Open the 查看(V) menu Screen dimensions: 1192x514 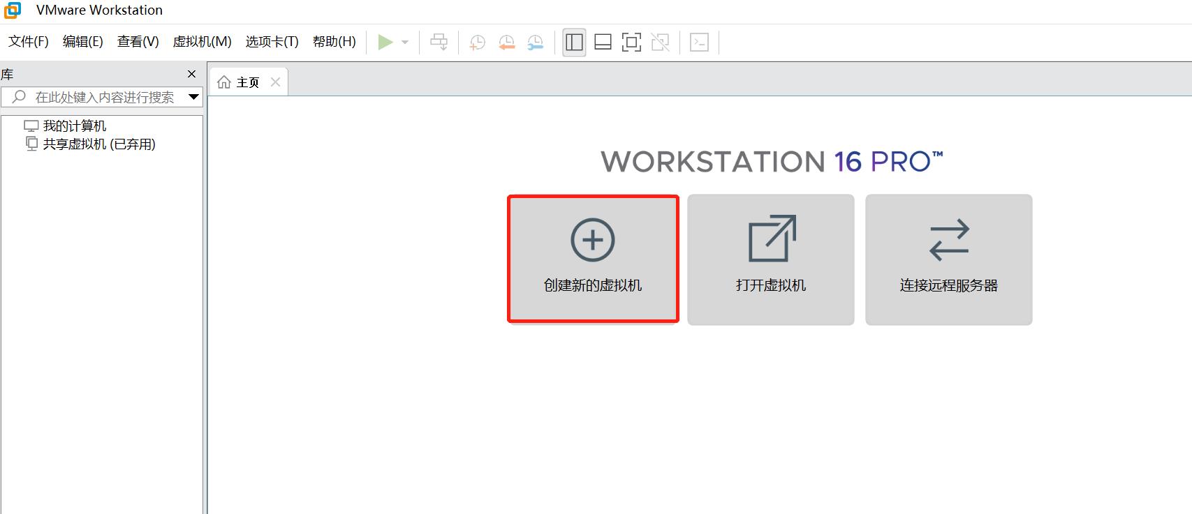click(x=138, y=42)
